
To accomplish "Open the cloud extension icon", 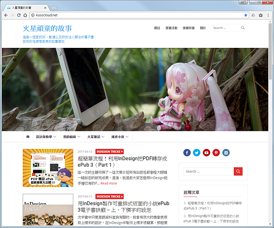I will pos(253,15).
